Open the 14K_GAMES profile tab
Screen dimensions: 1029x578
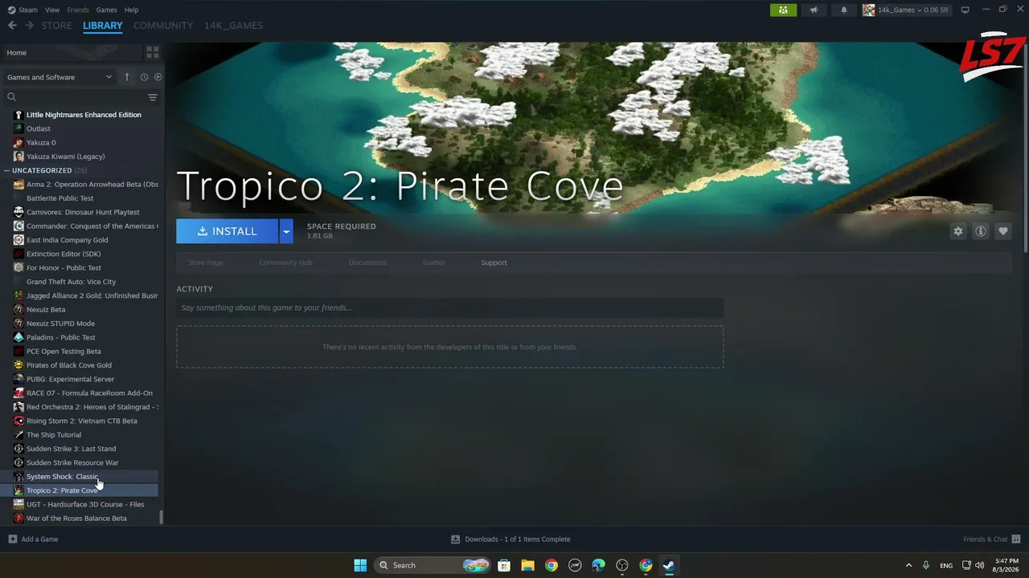233,26
